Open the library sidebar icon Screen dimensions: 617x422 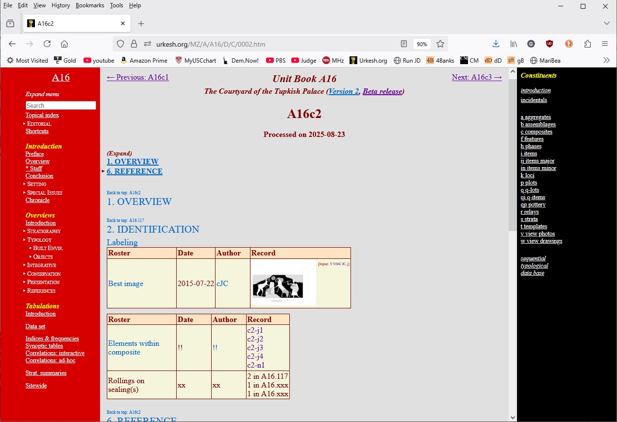514,44
